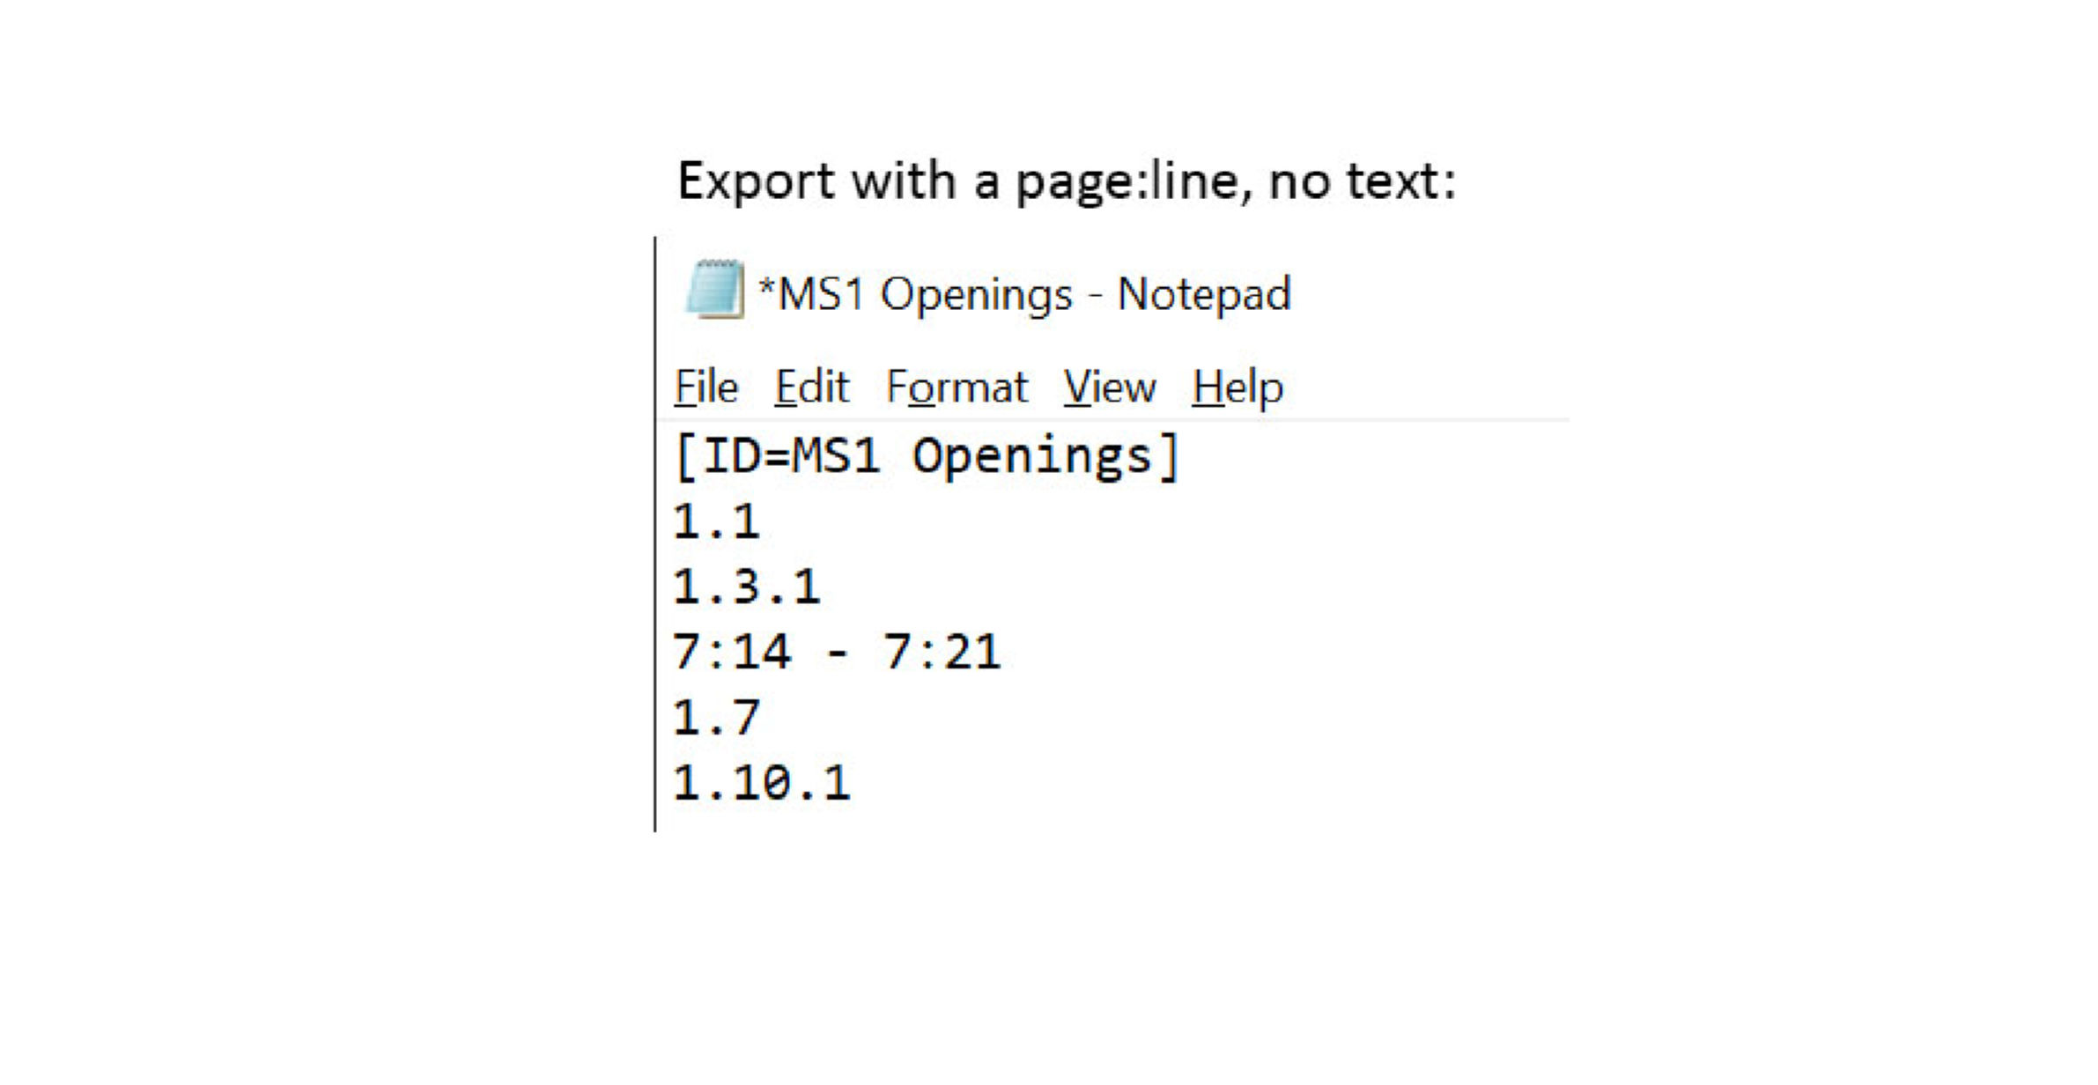Click the '1.3.1' text line
The height and width of the screenshot is (1085, 2098).
[x=747, y=587]
